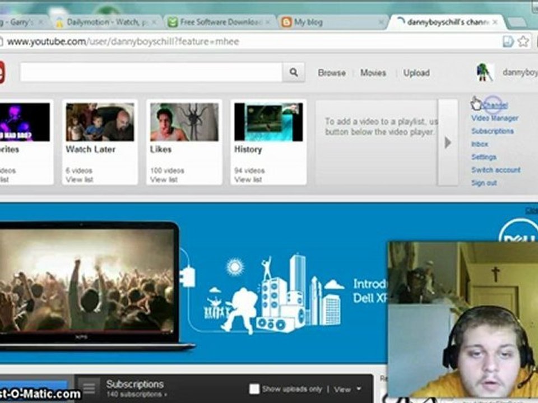538x403 pixels.
Task: Click the search magnifier button
Action: tap(293, 72)
